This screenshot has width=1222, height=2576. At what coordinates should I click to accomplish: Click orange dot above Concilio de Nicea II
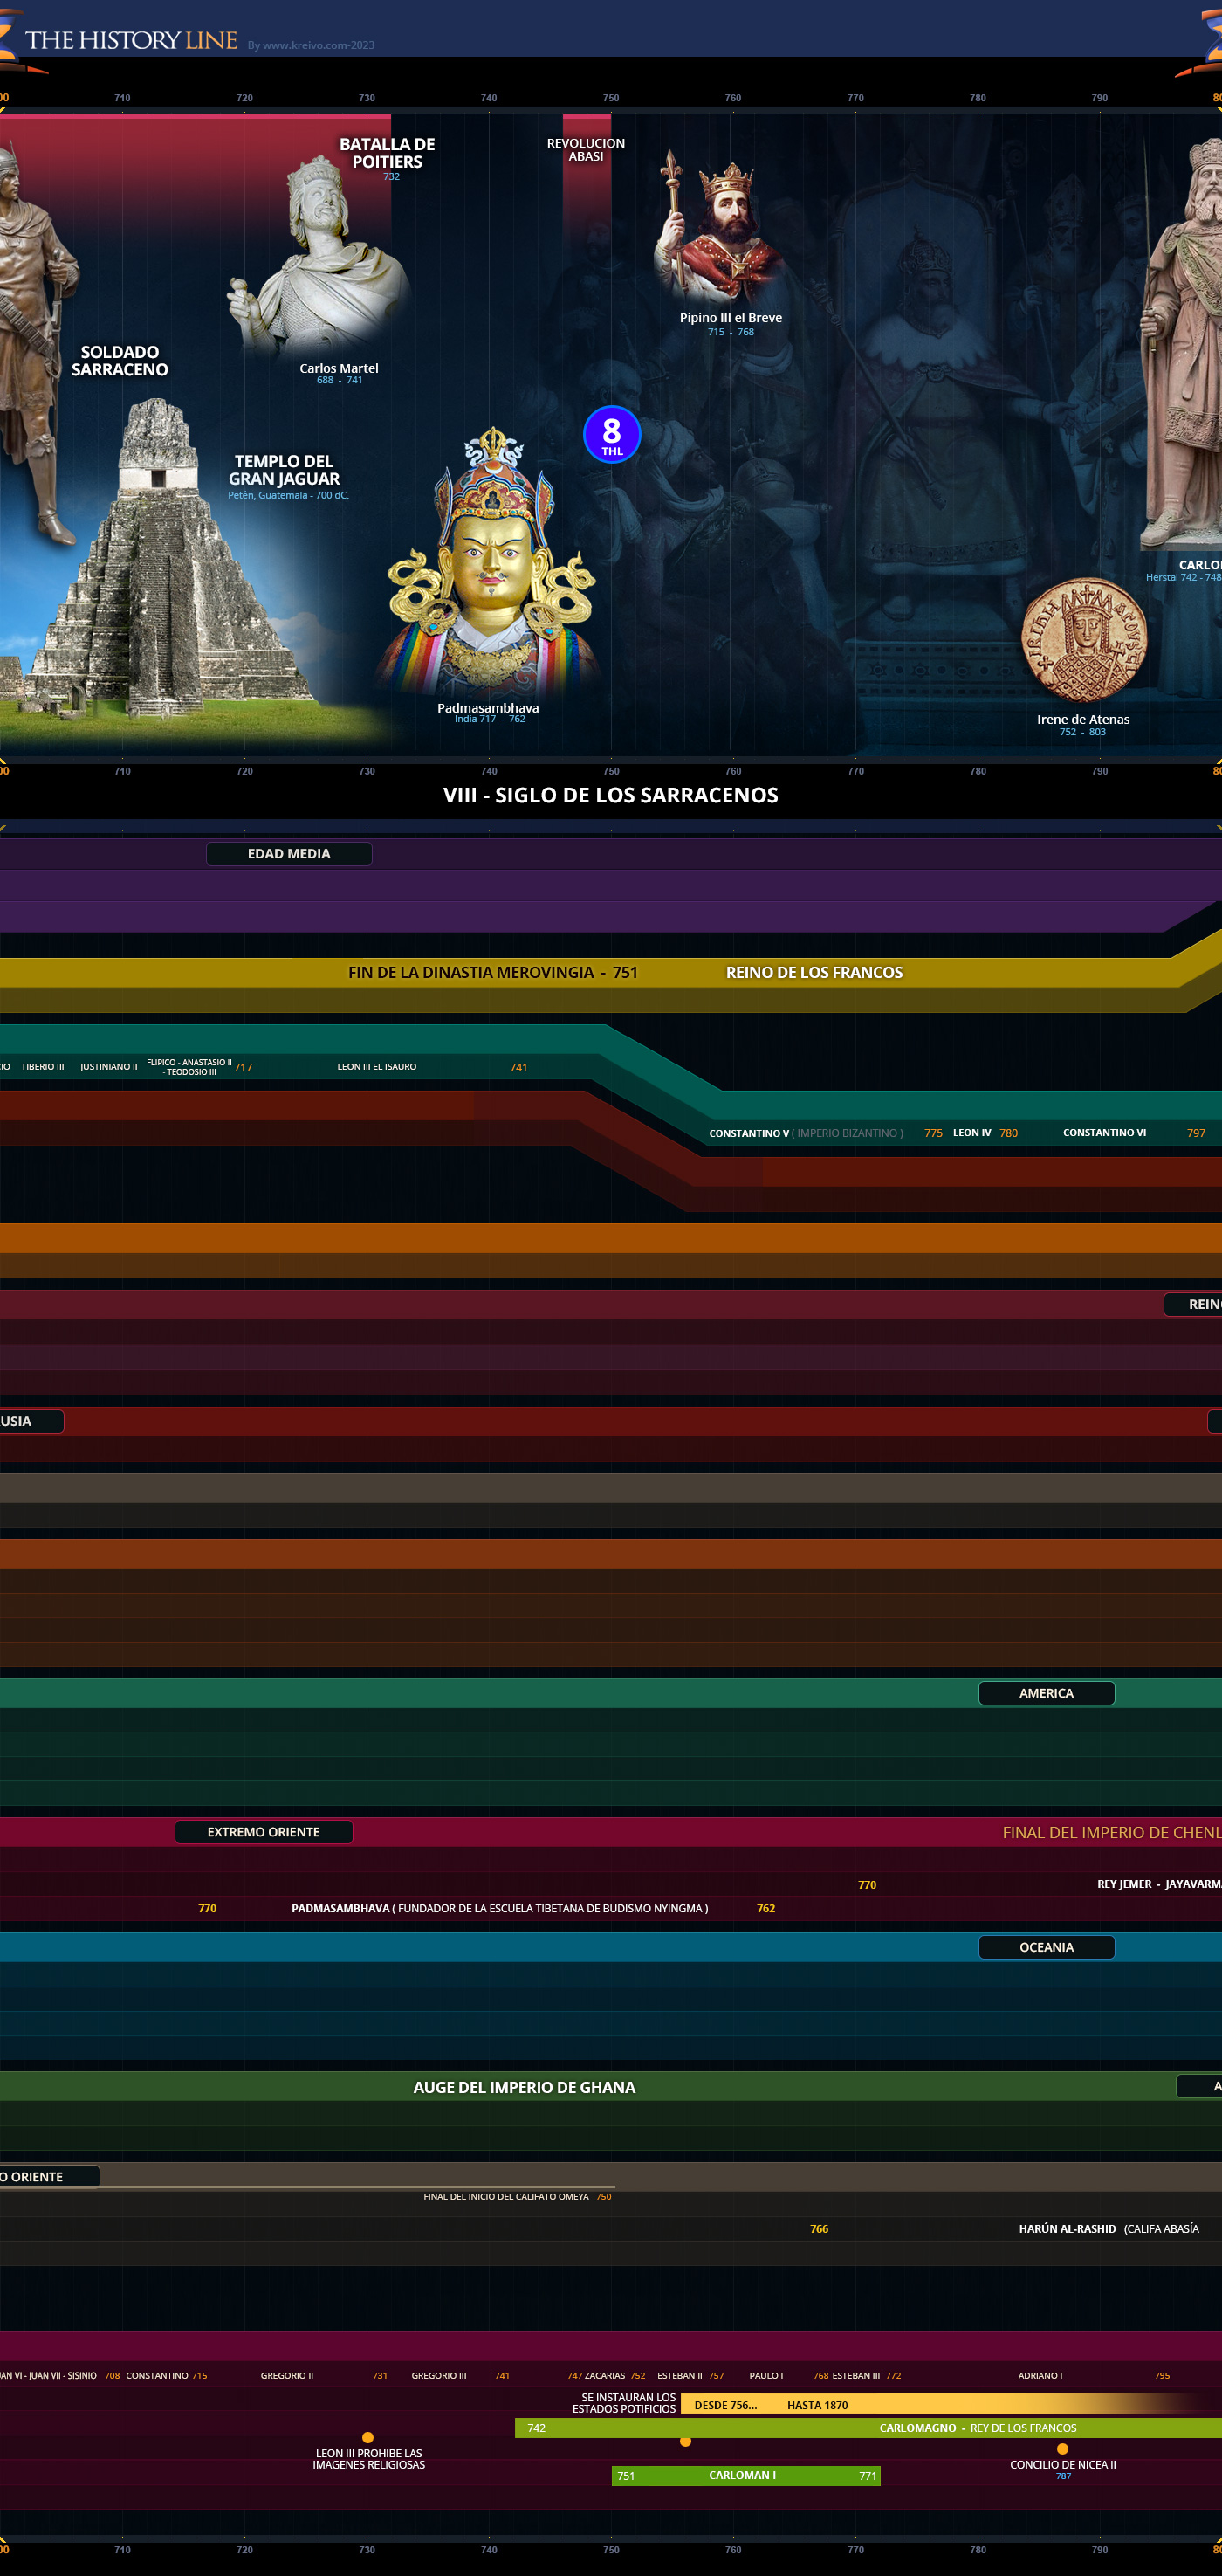(1062, 2449)
